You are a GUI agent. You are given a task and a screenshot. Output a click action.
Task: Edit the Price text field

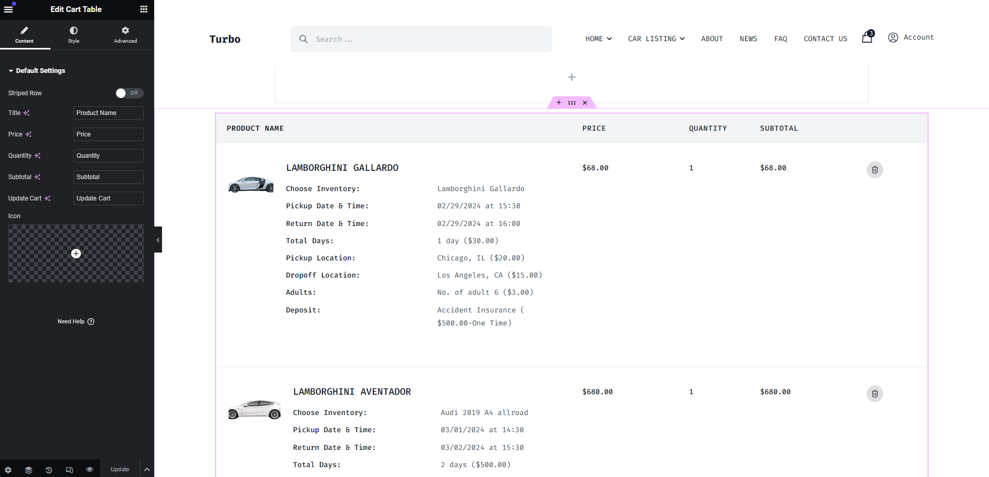pos(108,134)
